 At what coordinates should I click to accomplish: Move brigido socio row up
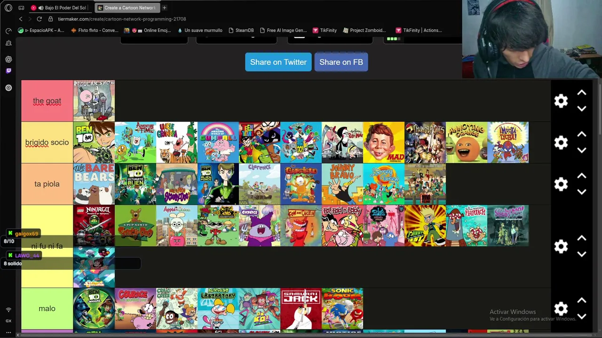(582, 134)
